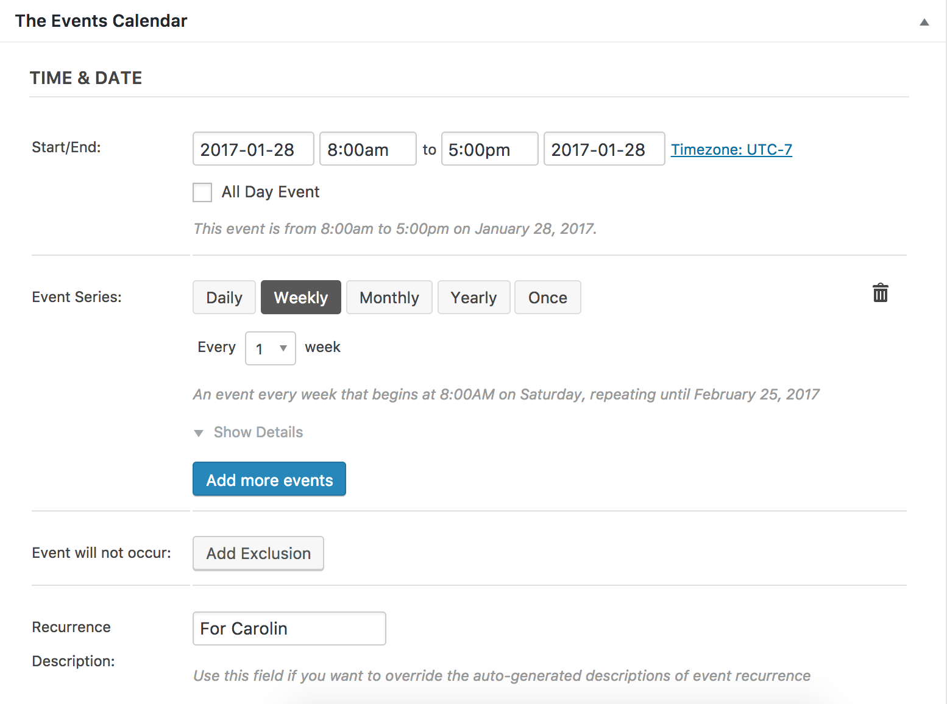Enable the All Day Event checkbox
Viewport: 947px width, 704px height.
202,192
